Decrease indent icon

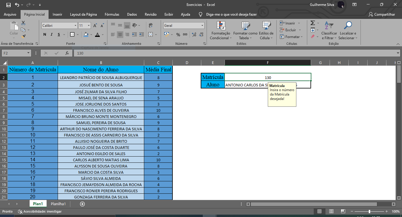click(134, 34)
